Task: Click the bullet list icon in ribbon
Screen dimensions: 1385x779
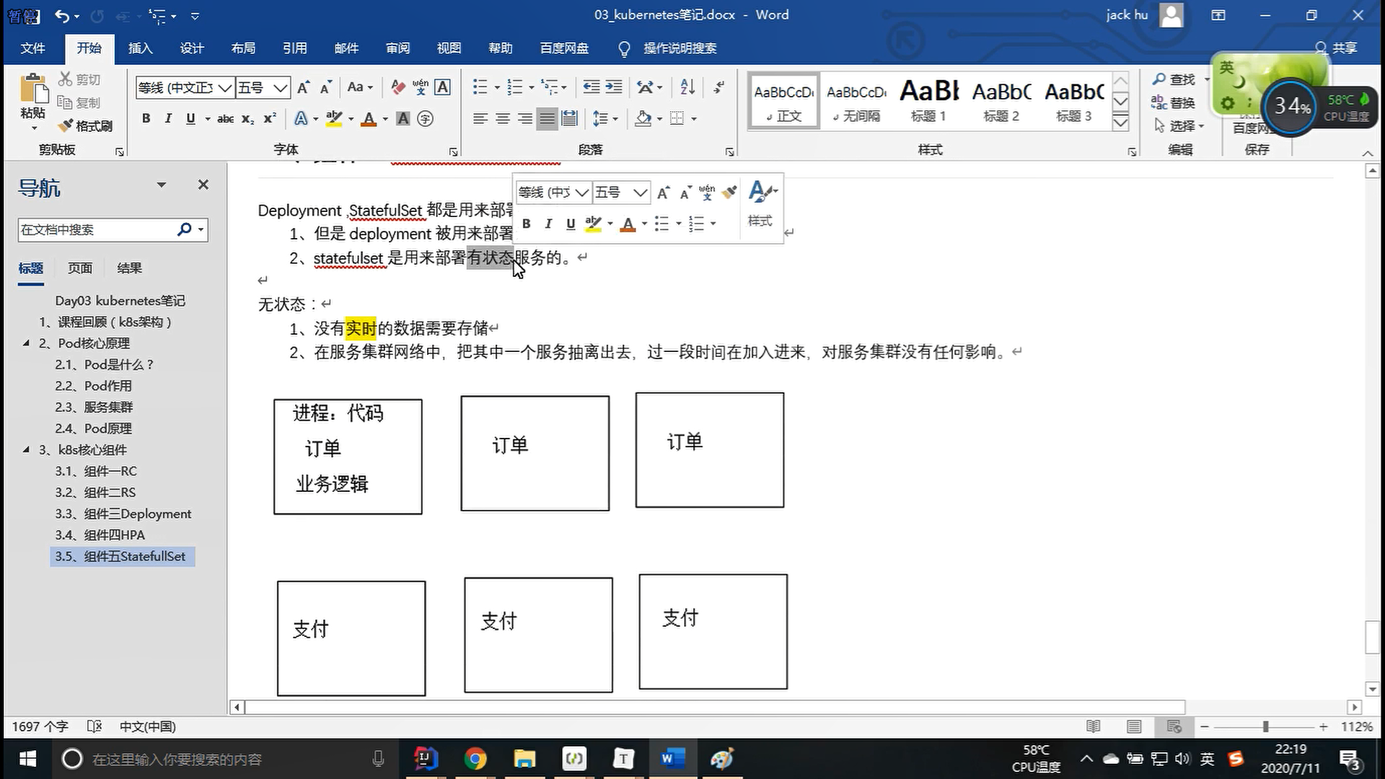Action: [480, 87]
